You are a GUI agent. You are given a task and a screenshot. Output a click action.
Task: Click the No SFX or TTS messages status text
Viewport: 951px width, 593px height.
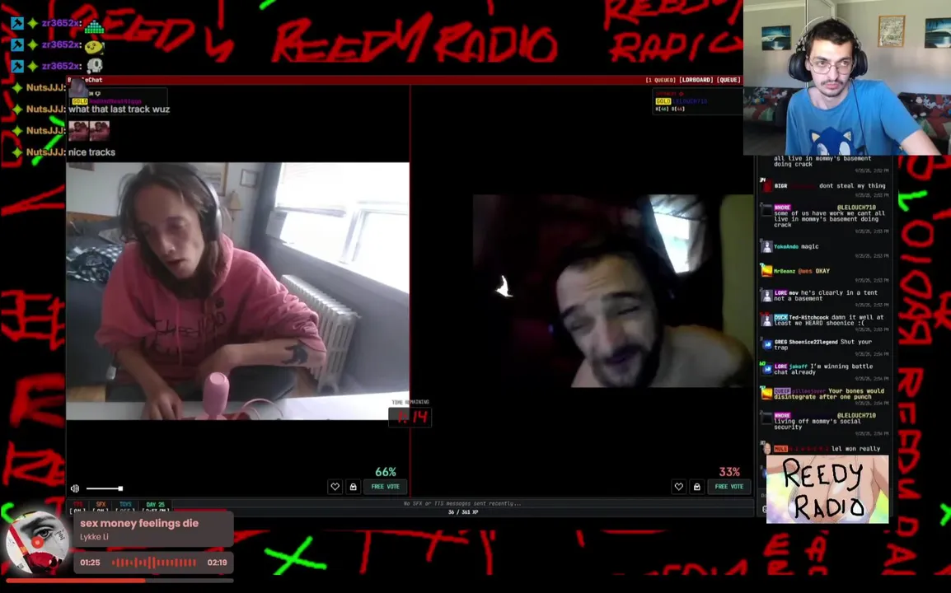(462, 503)
